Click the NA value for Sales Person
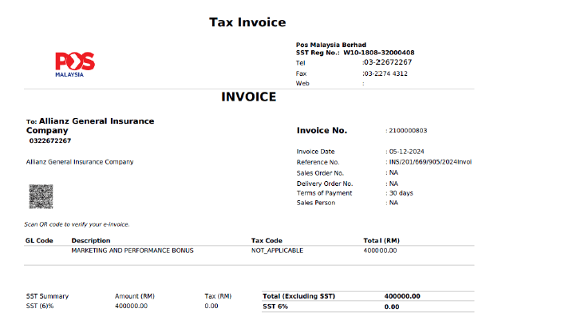569x336 pixels. click(x=393, y=203)
